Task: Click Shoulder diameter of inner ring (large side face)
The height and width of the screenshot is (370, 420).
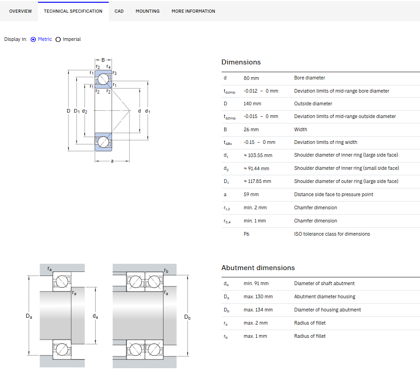Action: 346,155
